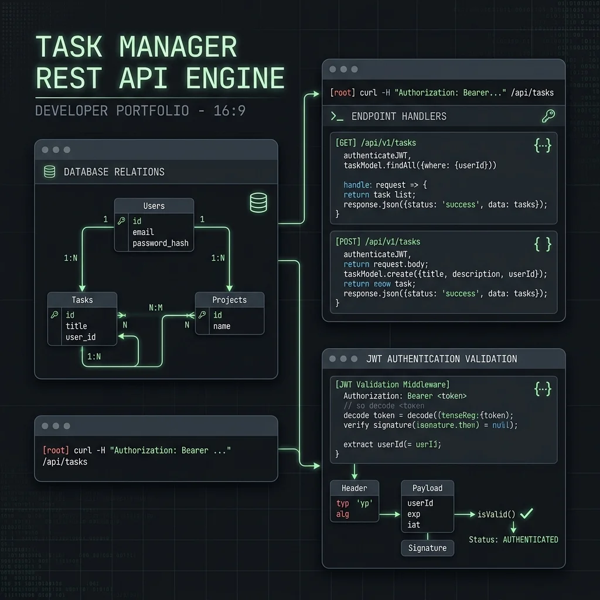Click the title field in Tasks table
Viewport: 600px width, 600px height.
[76, 326]
